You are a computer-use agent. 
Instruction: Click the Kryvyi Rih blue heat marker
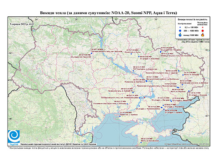[x=133, y=92]
